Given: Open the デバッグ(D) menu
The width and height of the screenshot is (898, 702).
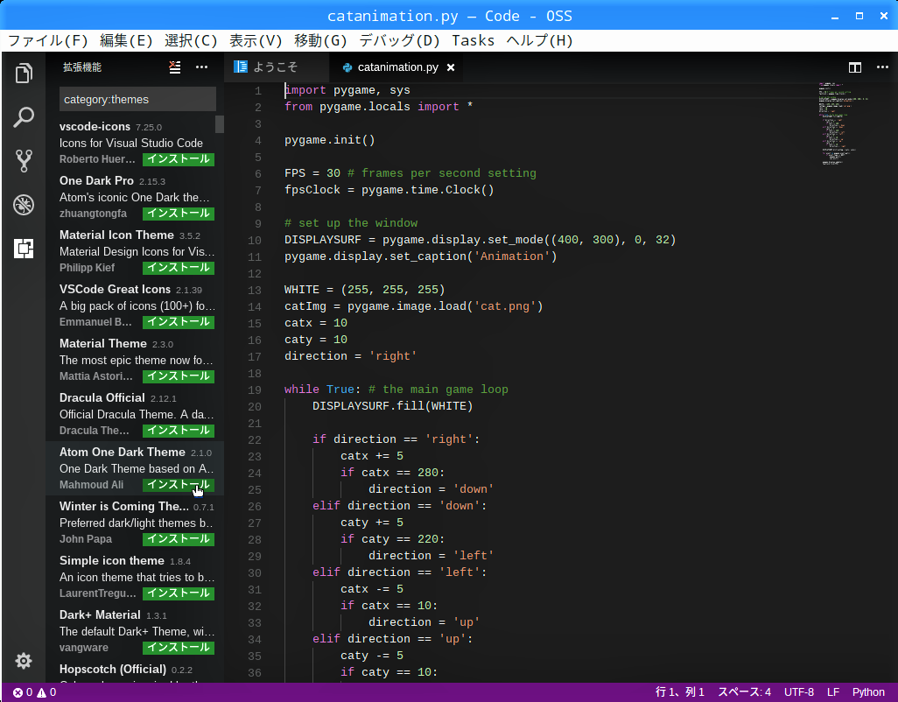Looking at the screenshot, I should (x=399, y=40).
